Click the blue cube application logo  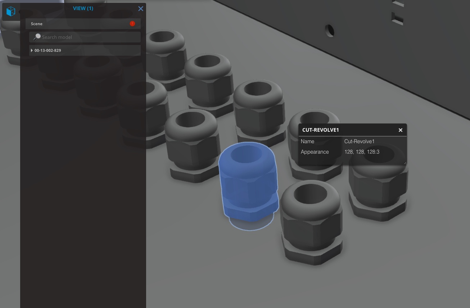[11, 11]
